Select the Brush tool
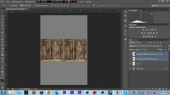The height and width of the screenshot is (95, 170). tap(2, 36)
